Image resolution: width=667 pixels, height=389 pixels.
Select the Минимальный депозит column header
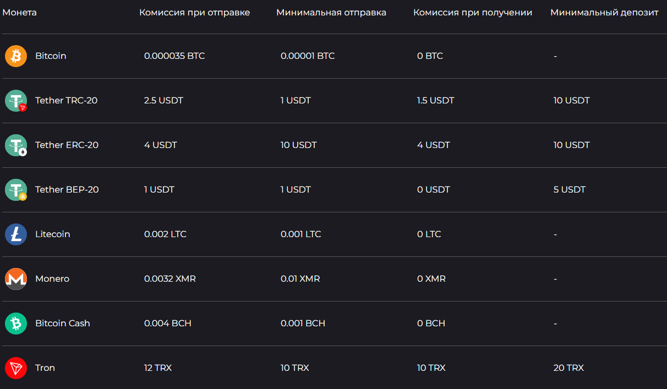click(x=604, y=13)
